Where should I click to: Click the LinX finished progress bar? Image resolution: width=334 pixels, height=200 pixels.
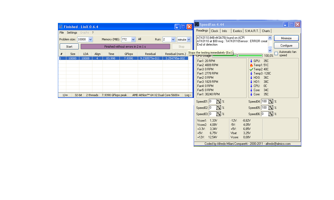pos(125,47)
